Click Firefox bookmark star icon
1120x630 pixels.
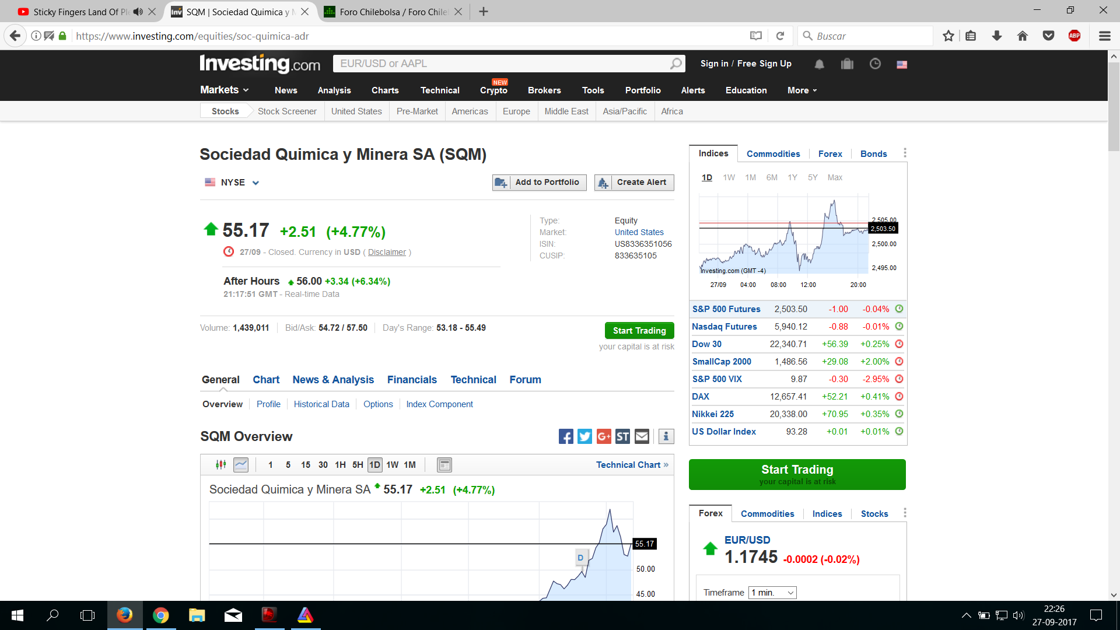[x=949, y=36]
